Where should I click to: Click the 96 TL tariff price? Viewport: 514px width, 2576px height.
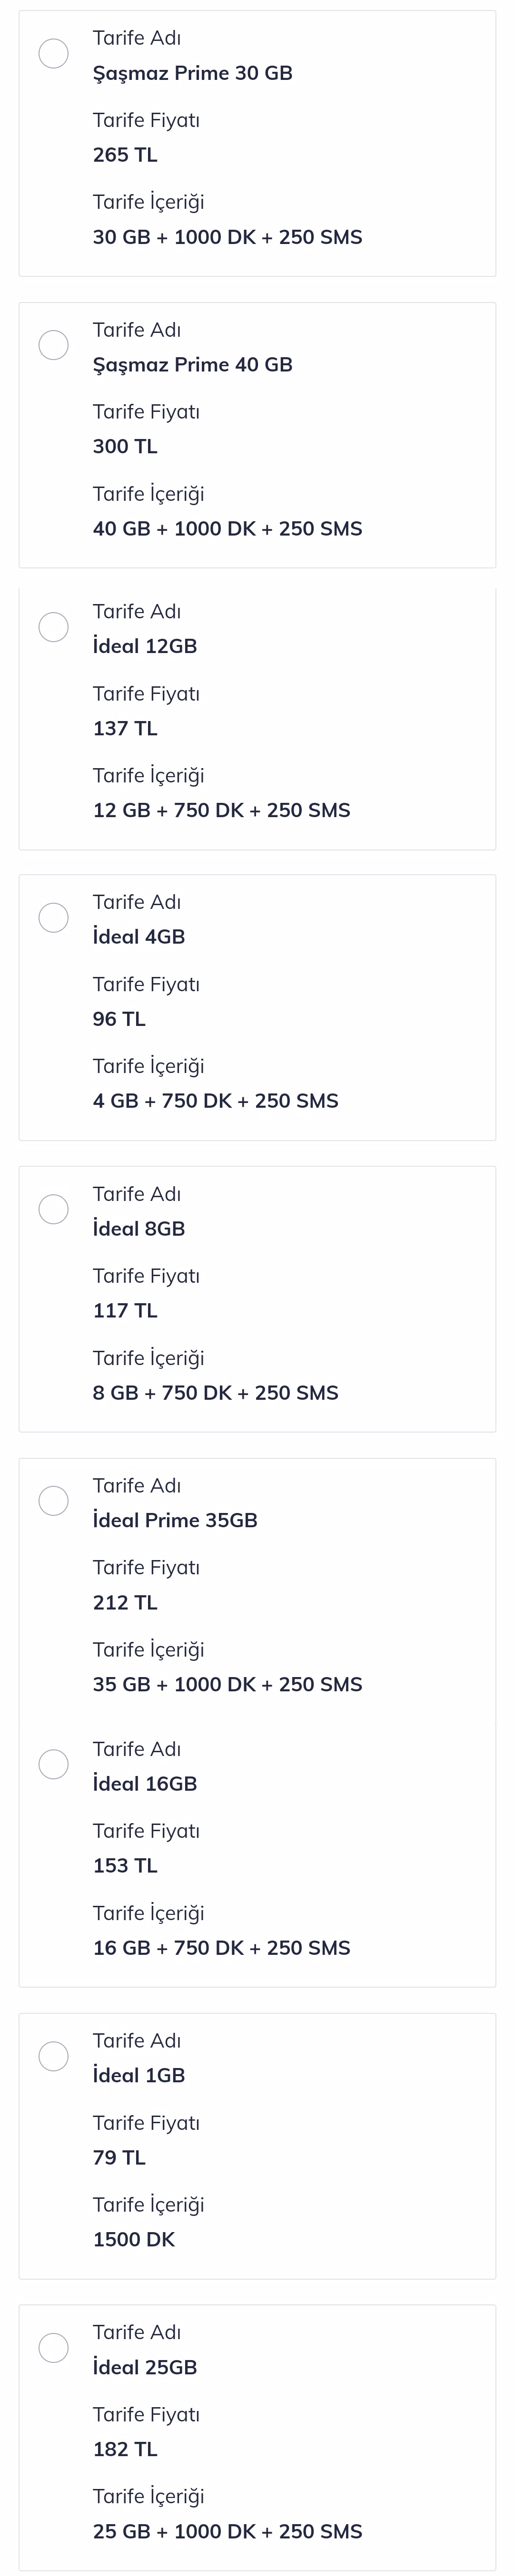click(x=119, y=1019)
